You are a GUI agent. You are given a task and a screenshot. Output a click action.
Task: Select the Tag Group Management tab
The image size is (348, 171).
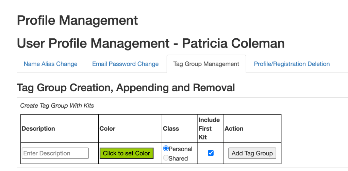point(206,64)
